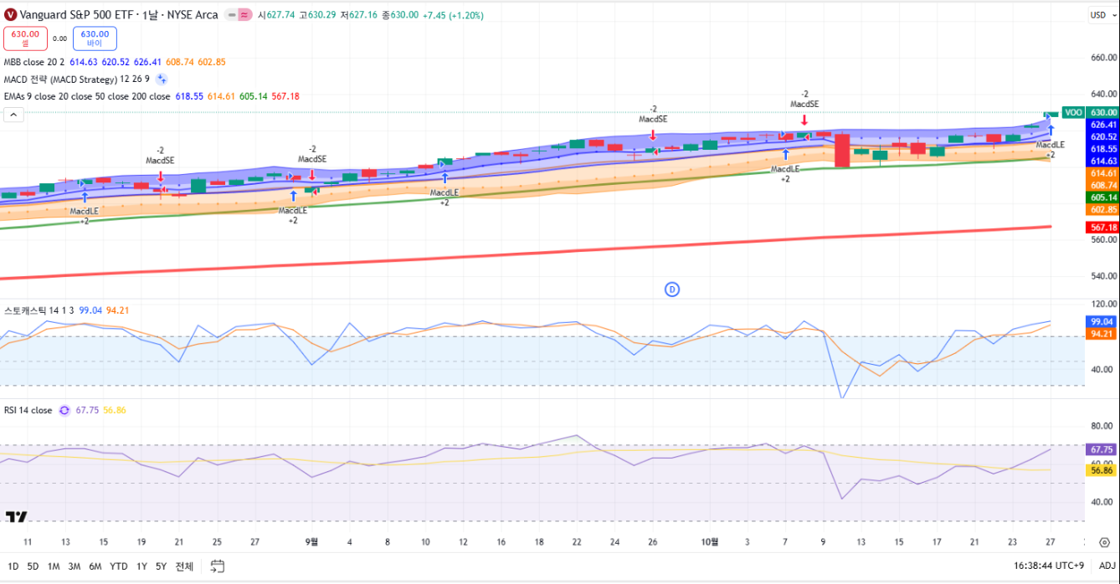Switch to the 5D time range

point(33,566)
